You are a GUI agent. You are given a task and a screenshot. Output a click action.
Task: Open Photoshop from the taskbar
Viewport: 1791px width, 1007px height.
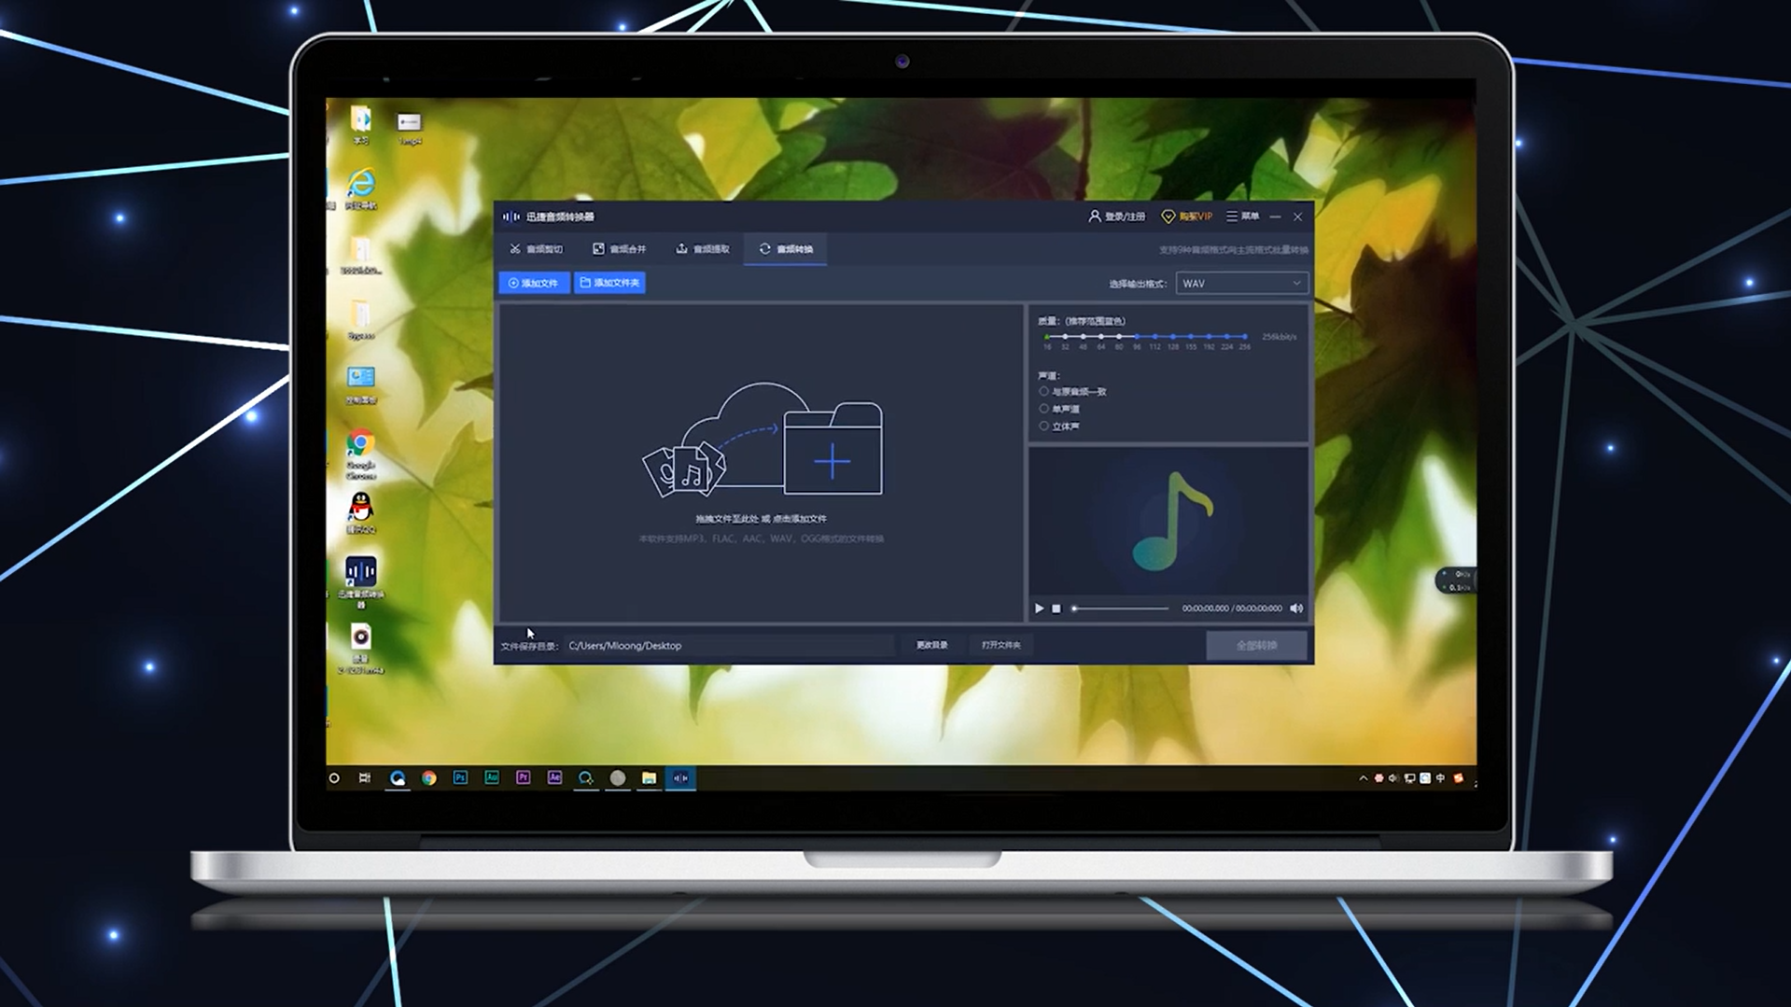(x=460, y=778)
